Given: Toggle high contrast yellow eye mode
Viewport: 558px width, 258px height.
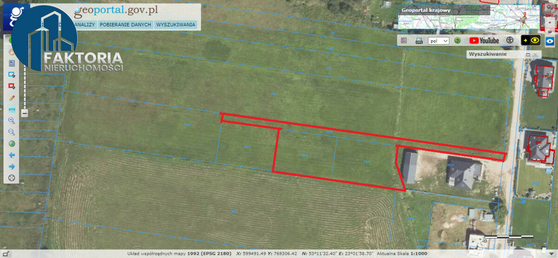Looking at the screenshot, I should (x=531, y=40).
